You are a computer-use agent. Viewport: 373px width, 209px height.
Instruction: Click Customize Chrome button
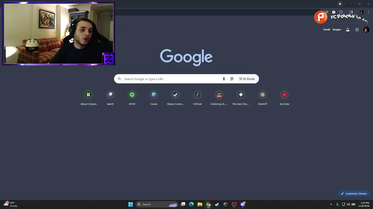(x=354, y=194)
